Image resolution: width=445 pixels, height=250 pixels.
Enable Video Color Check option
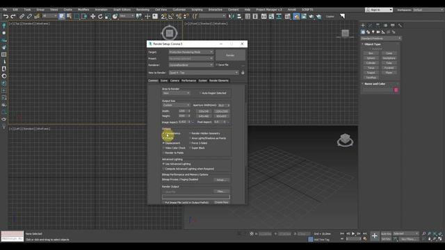point(163,148)
